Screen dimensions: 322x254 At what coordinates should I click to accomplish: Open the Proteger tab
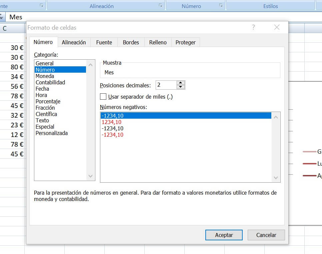coord(185,42)
